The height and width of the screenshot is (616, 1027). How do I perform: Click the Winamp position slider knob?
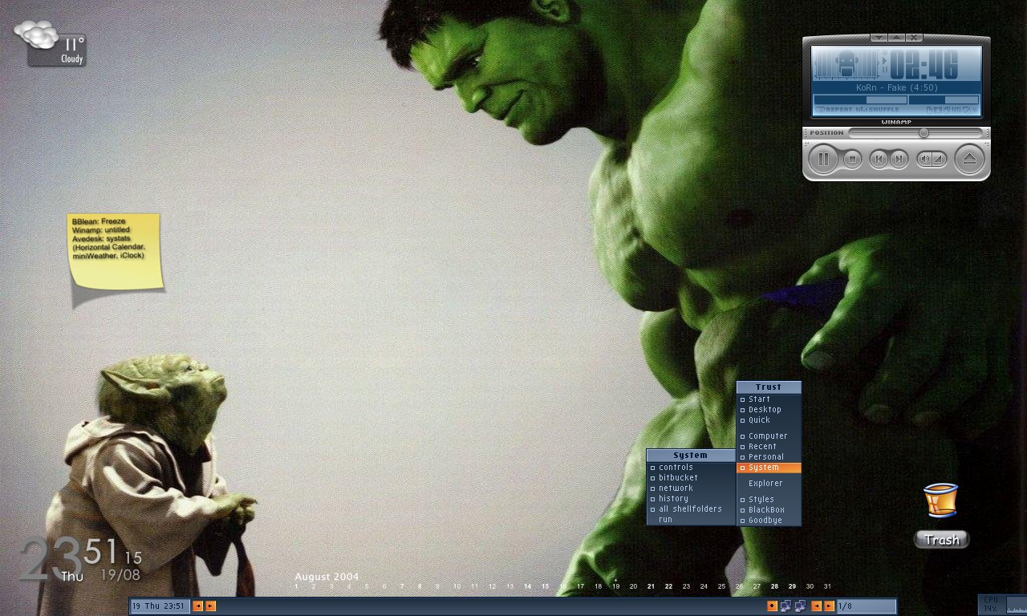923,132
